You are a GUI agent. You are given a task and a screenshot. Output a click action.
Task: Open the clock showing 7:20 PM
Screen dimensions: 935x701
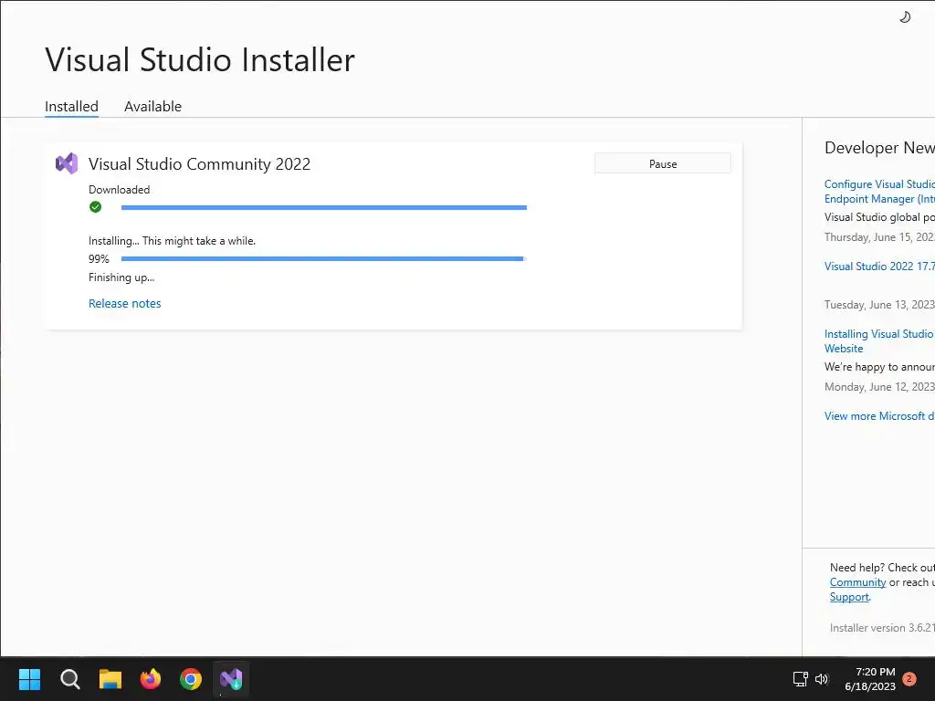(870, 679)
